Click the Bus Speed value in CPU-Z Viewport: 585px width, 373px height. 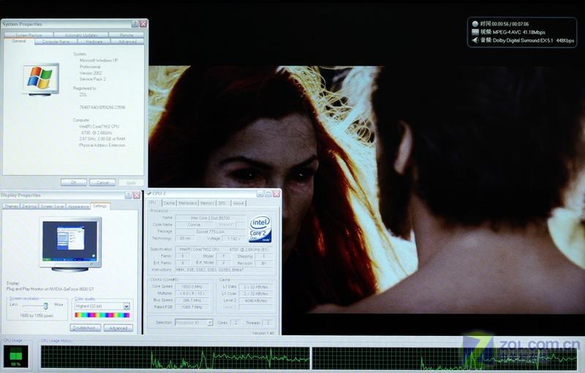point(192,300)
